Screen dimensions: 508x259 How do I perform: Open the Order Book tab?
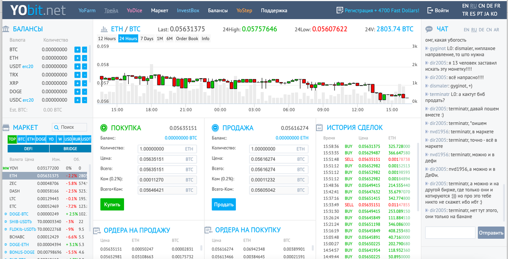click(187, 38)
